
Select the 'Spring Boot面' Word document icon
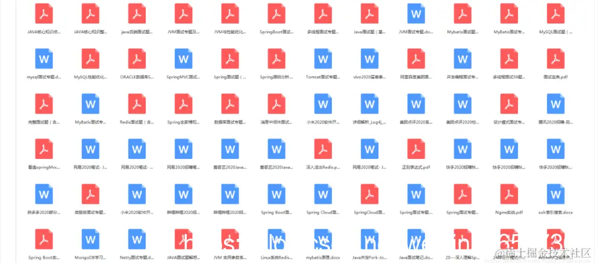click(x=276, y=194)
